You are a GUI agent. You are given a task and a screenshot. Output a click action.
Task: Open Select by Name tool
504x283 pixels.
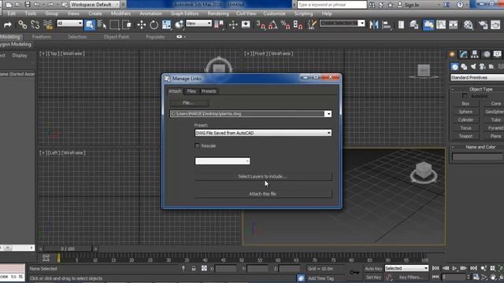click(x=102, y=24)
